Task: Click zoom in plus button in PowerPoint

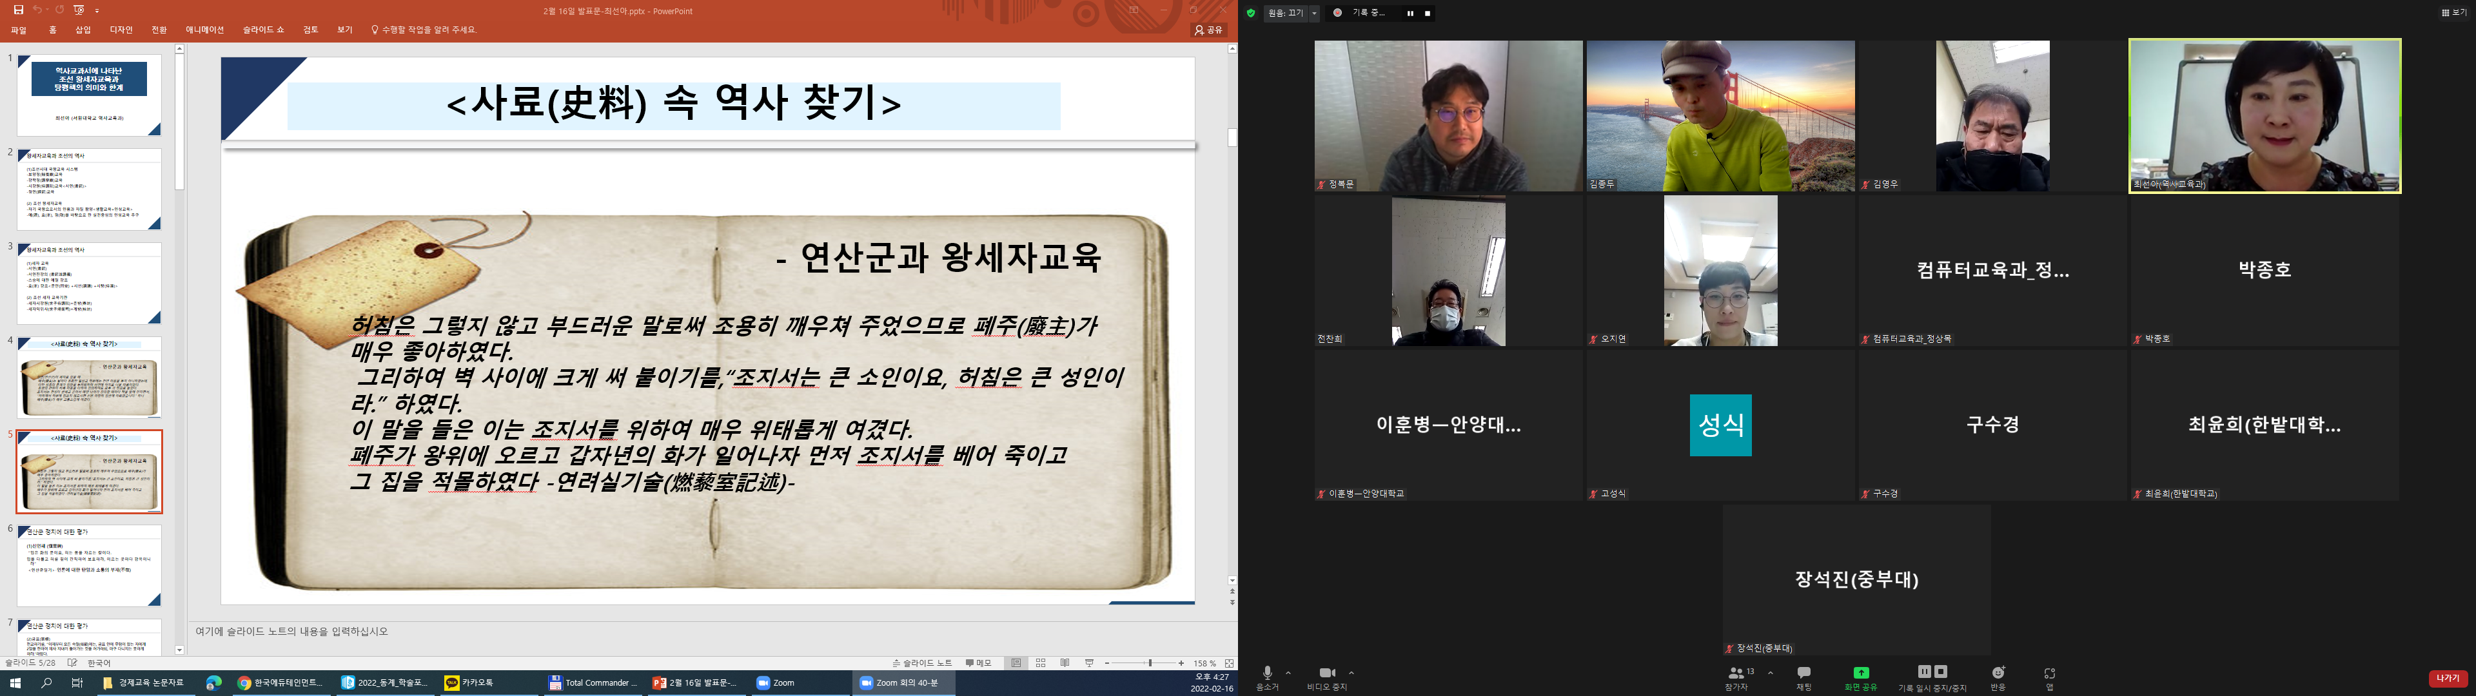Action: pos(1181,663)
